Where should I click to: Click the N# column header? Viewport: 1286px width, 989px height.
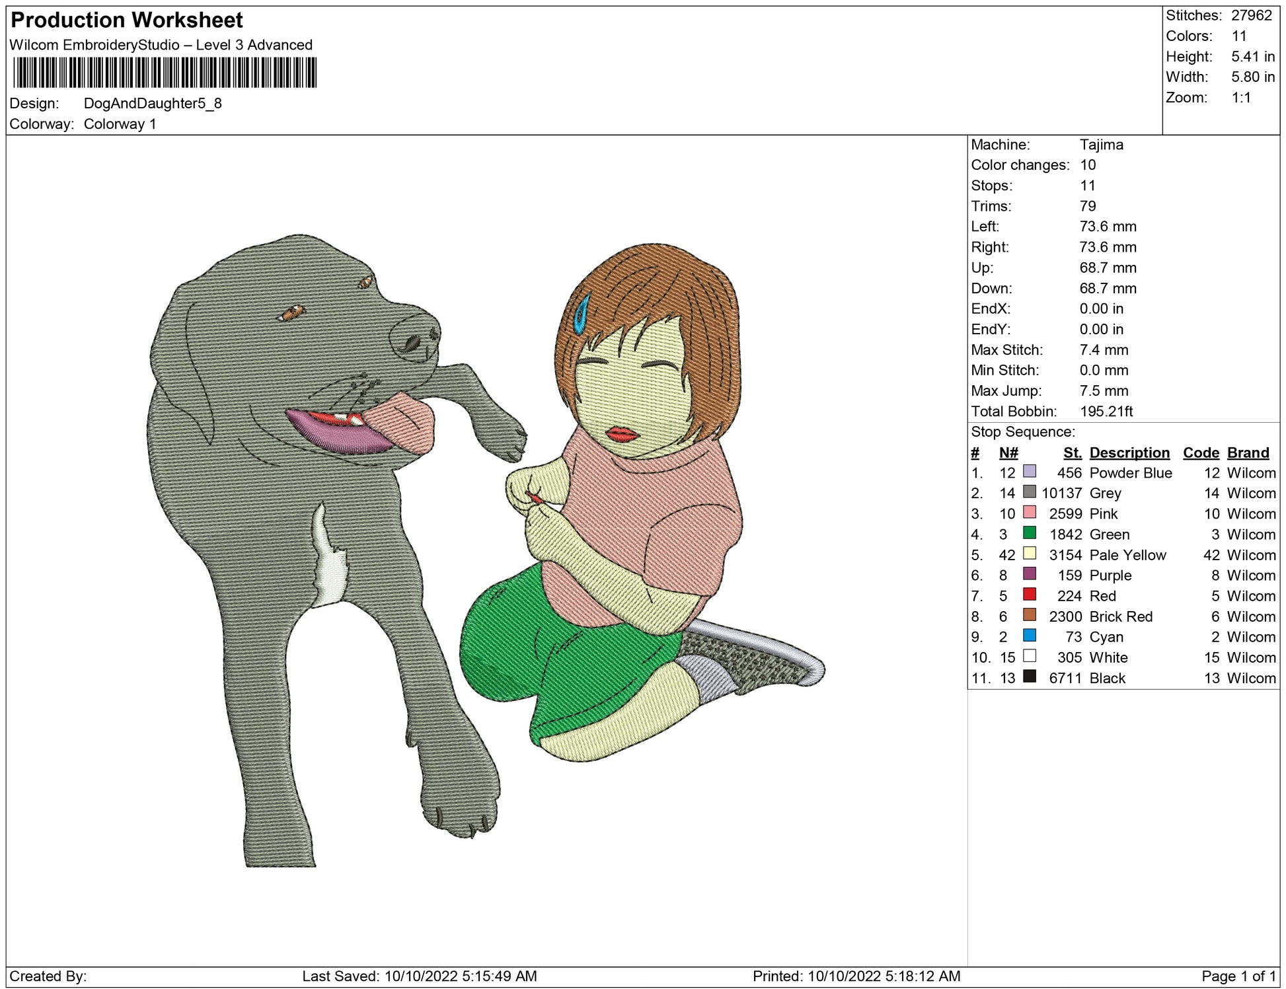[1008, 453]
